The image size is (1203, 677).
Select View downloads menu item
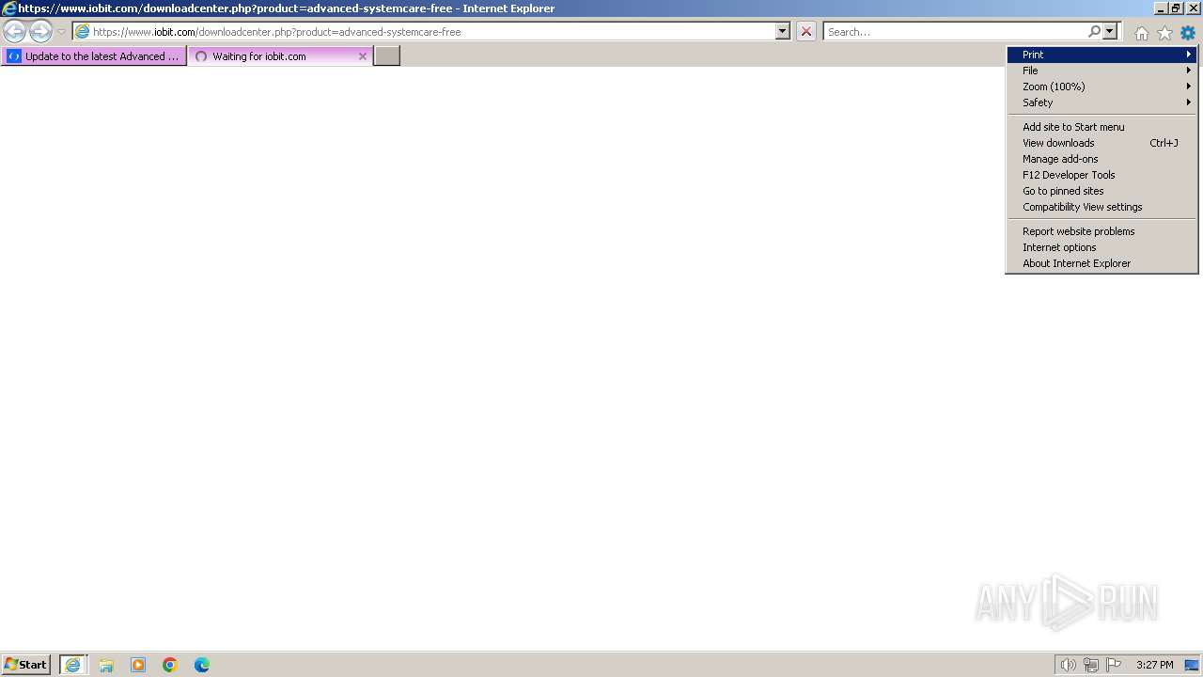click(1101, 143)
